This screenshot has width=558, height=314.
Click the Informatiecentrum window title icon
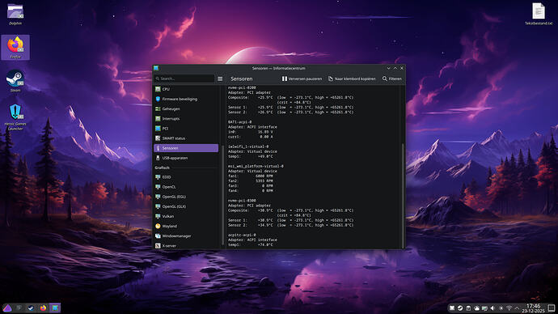click(156, 68)
